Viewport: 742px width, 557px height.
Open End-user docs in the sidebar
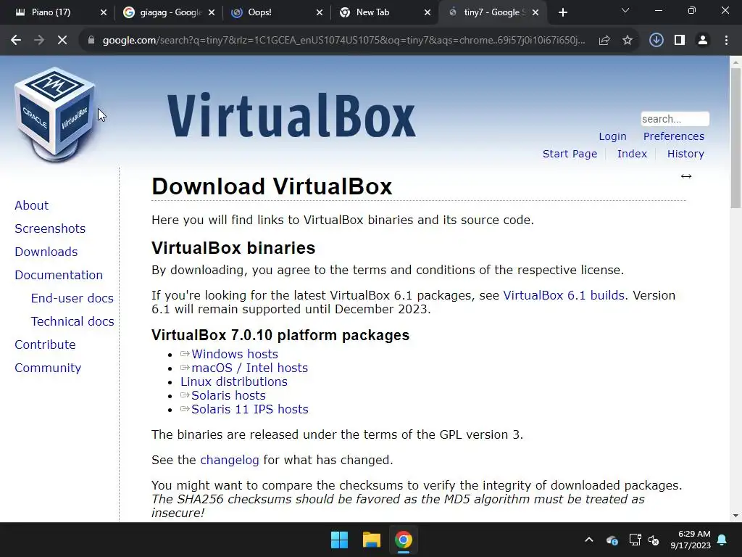(72, 298)
